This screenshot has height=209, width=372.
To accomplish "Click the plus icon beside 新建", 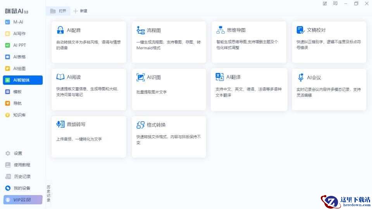I will [x=76, y=11].
